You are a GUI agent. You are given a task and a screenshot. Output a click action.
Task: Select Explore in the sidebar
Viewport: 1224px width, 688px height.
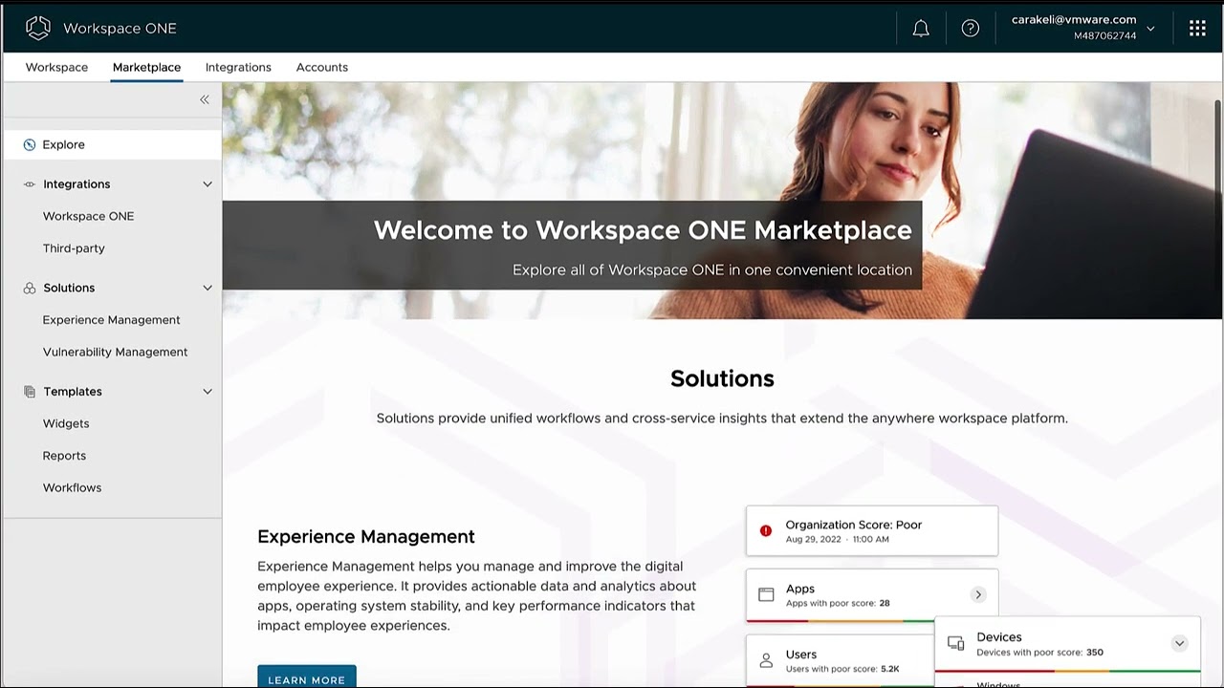click(112, 144)
